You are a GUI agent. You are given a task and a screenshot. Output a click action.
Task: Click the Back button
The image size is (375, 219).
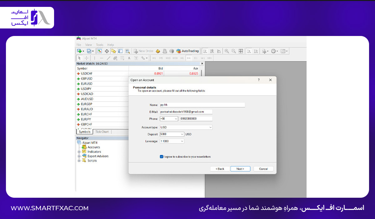pos(220,169)
